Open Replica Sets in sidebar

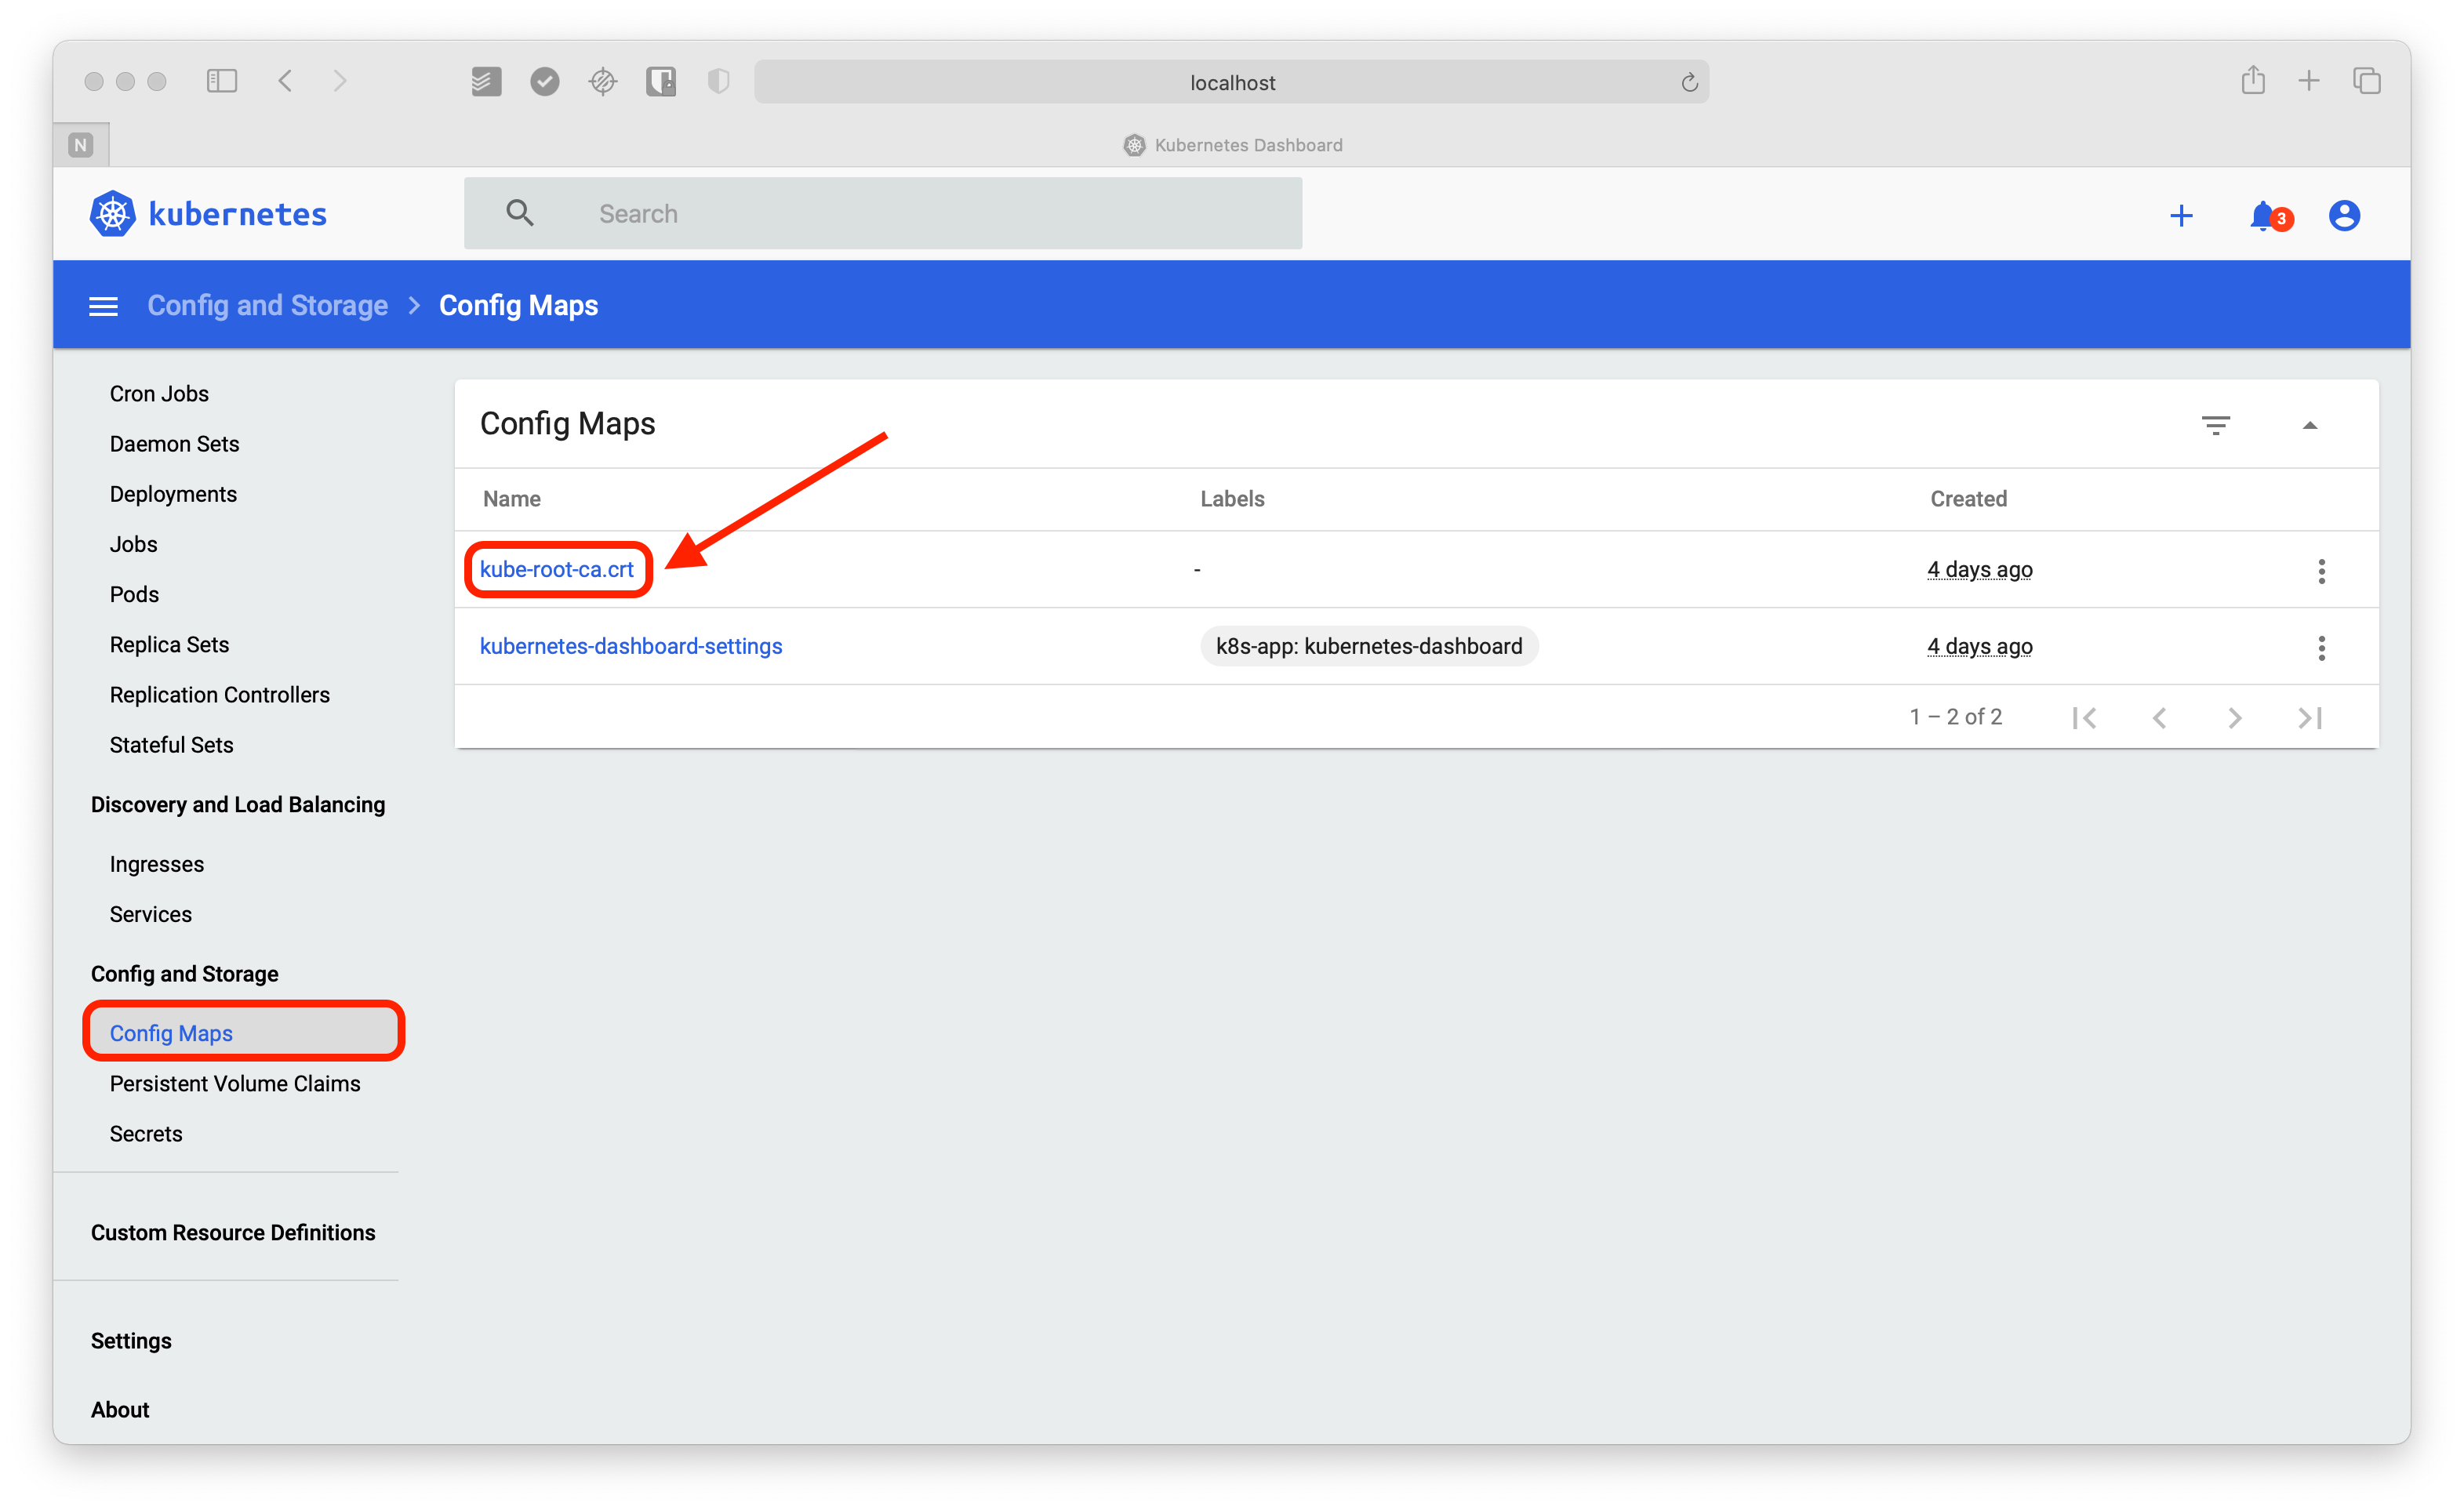[169, 645]
